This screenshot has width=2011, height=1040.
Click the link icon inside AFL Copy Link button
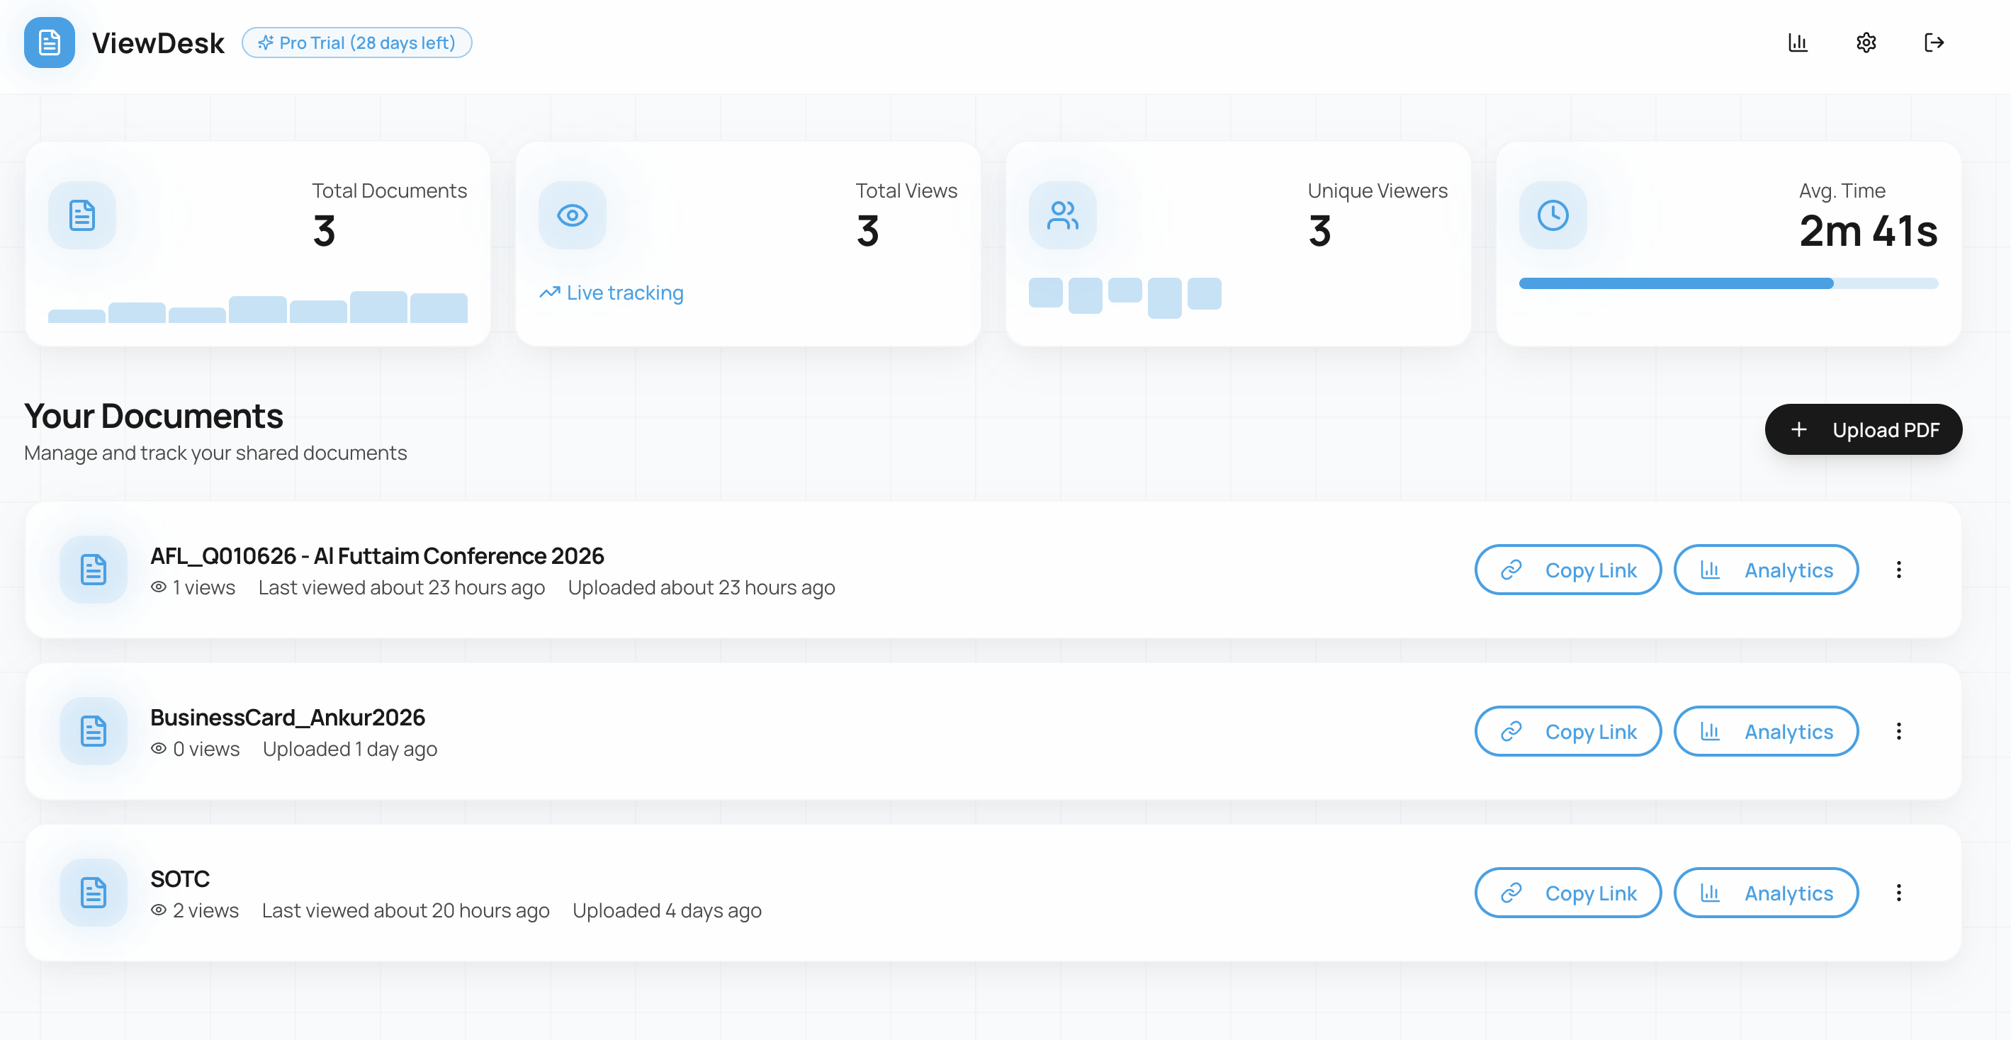click(1512, 569)
